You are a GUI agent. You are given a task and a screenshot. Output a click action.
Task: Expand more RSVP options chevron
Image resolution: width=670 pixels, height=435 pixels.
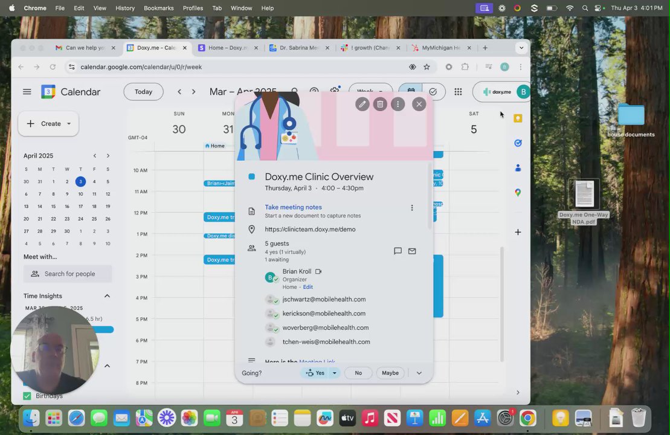coord(419,373)
